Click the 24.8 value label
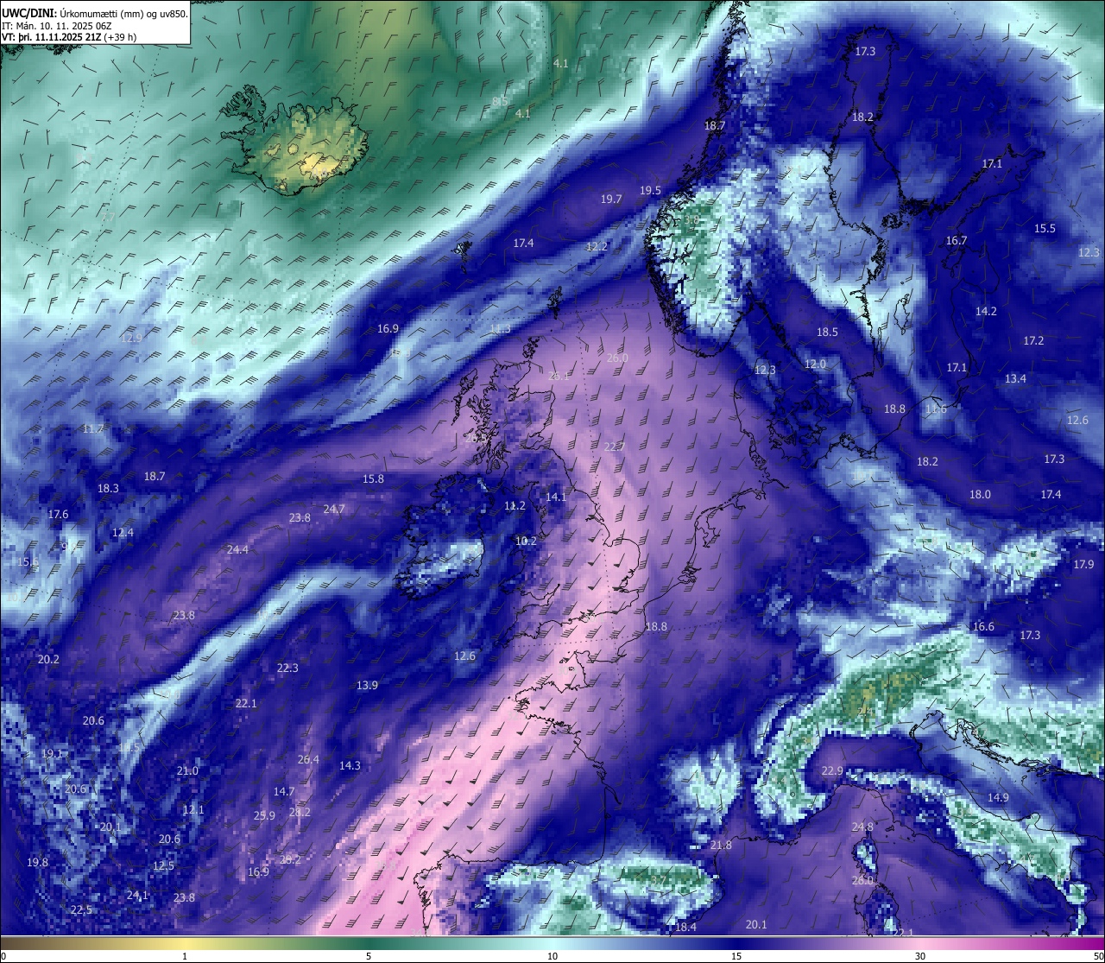 862,827
